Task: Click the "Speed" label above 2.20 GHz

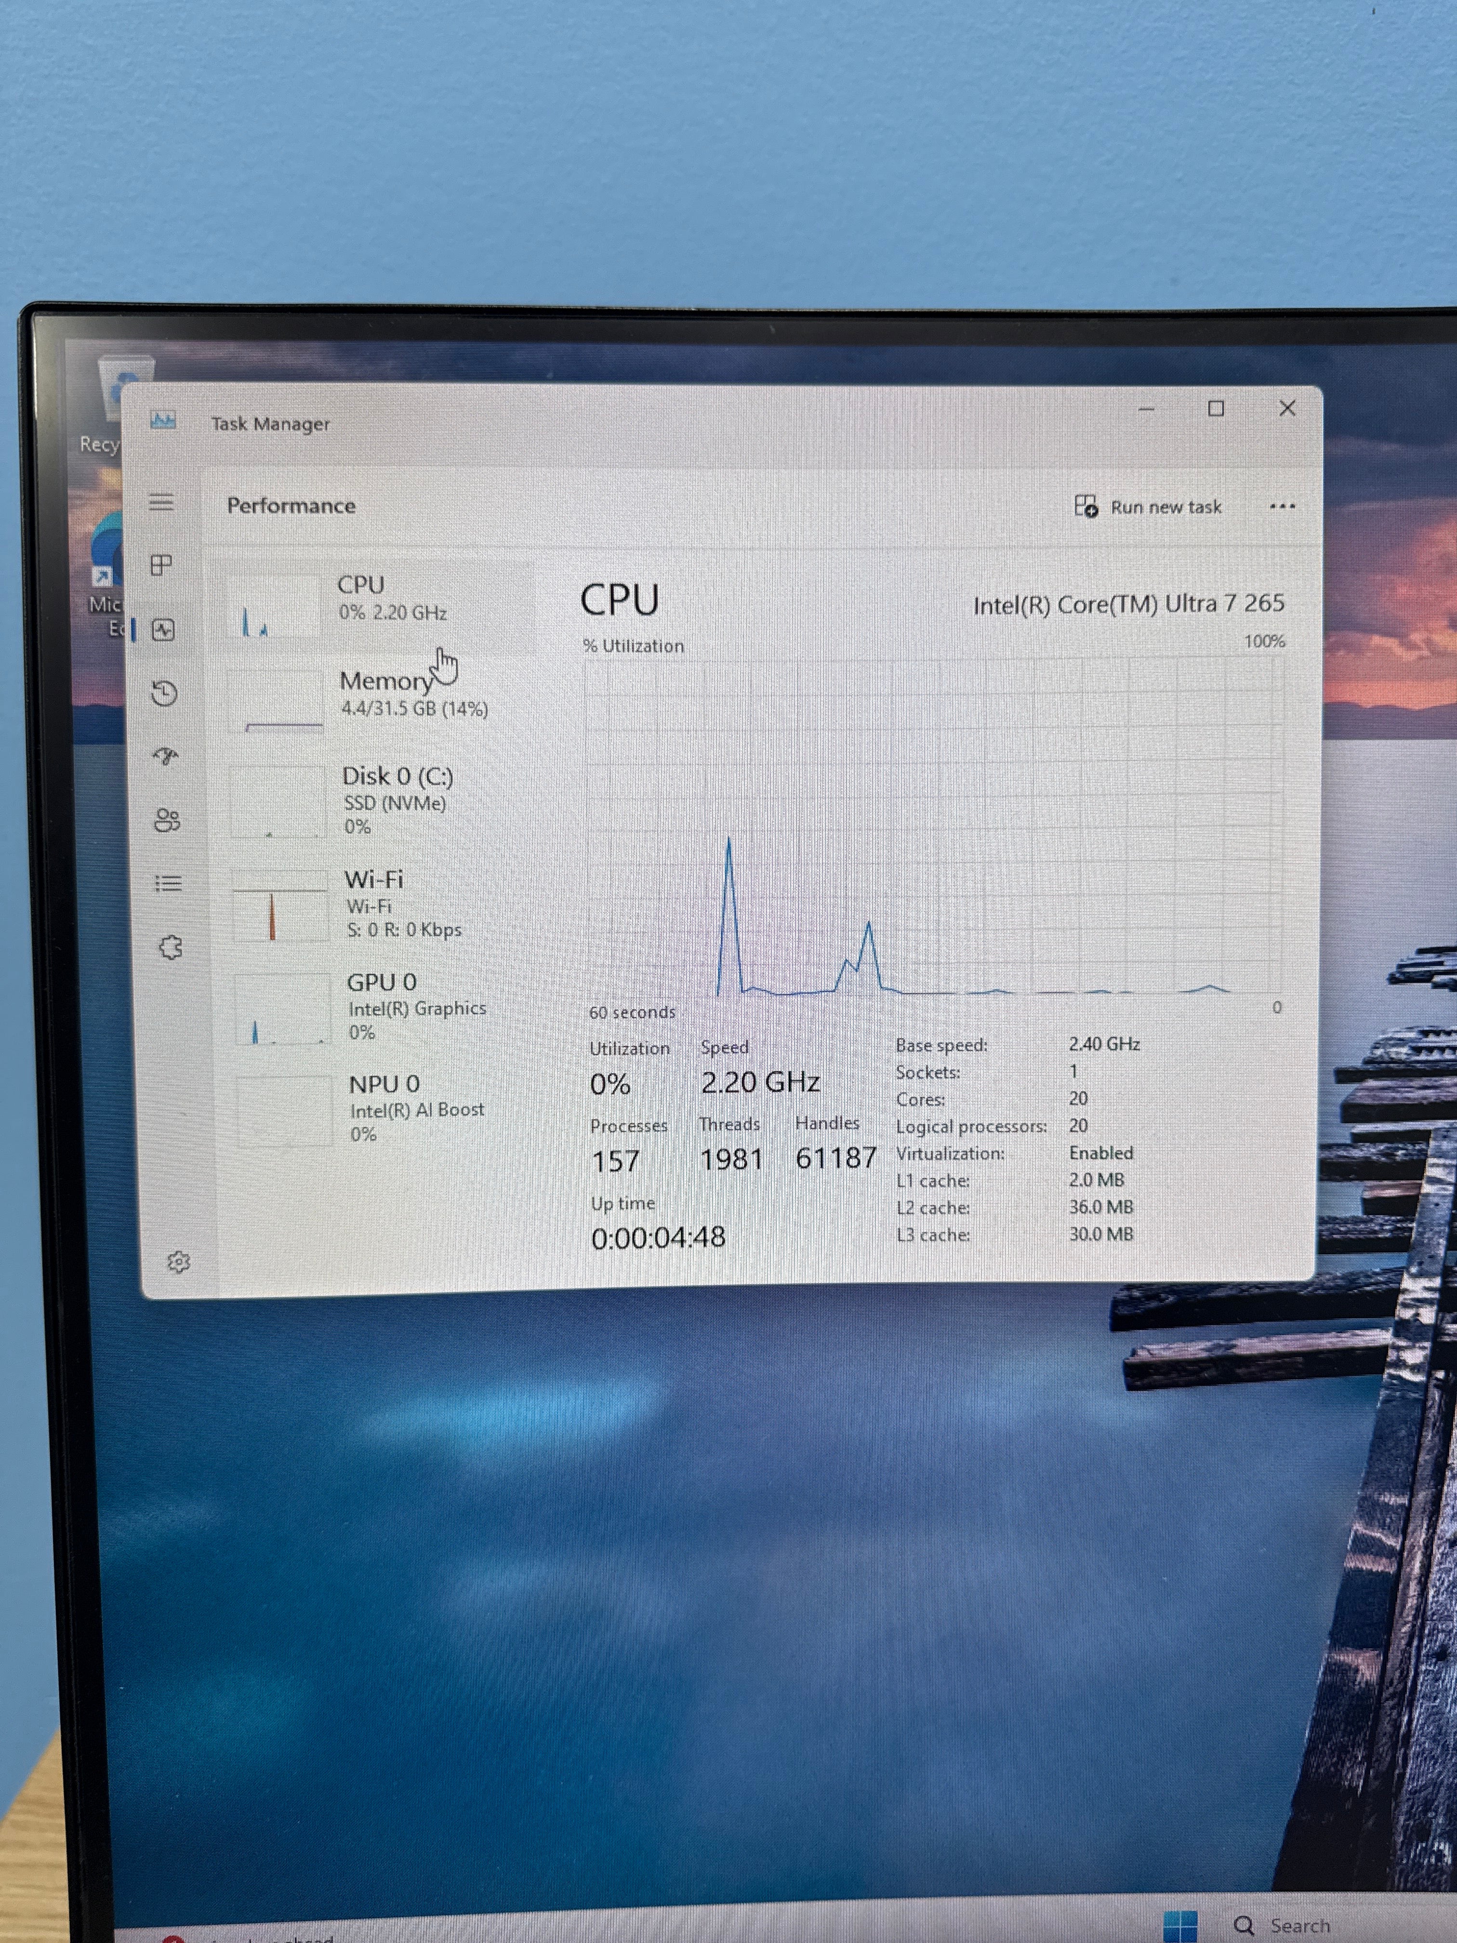Action: pyautogui.click(x=725, y=1047)
